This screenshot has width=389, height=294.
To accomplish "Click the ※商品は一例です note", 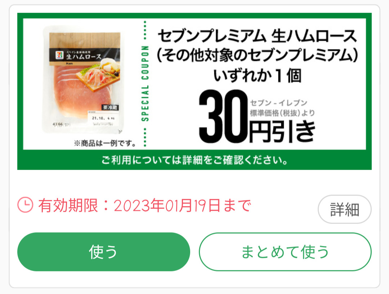I will coord(105,143).
